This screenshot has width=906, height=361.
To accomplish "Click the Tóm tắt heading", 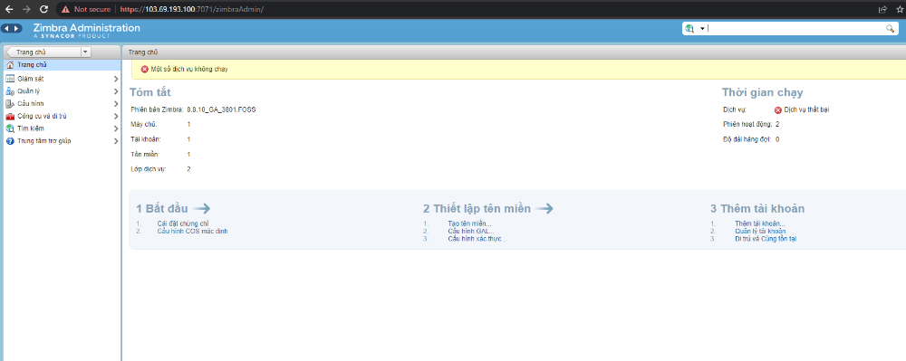I will [150, 92].
